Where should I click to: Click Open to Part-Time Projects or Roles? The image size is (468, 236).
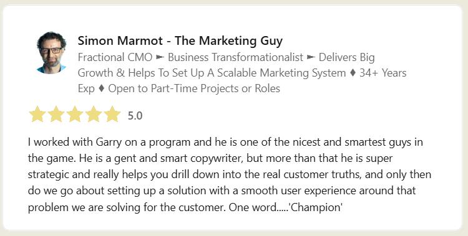tap(194, 89)
